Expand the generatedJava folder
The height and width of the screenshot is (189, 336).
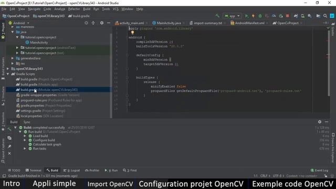tap(13, 58)
